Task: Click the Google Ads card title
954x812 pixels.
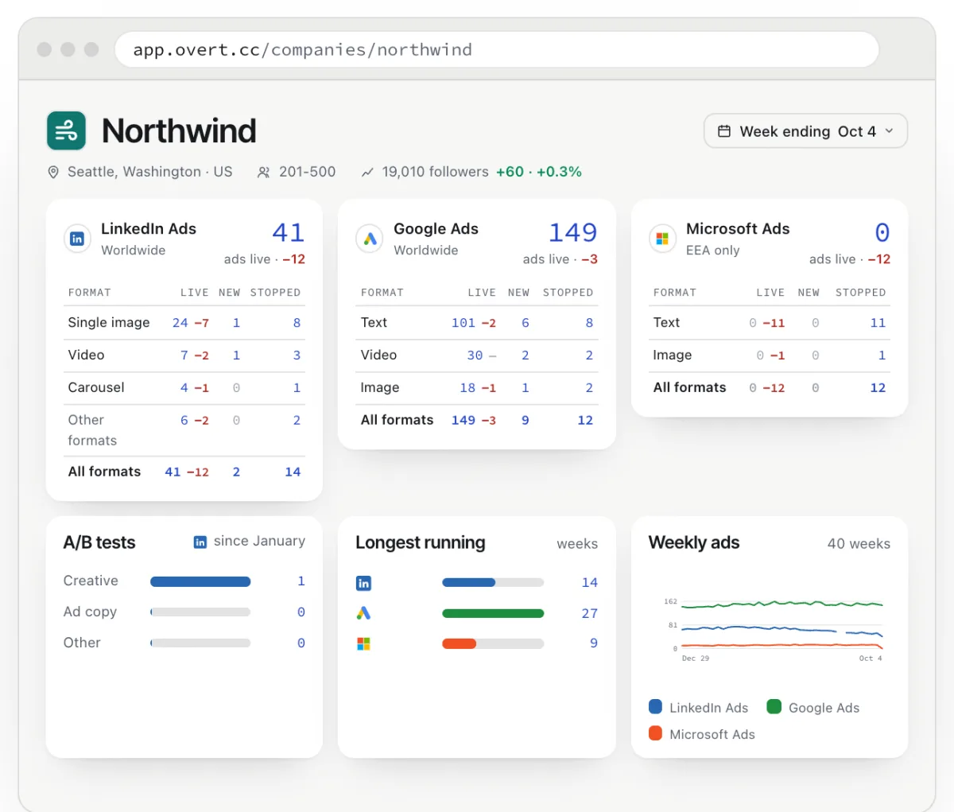Action: [436, 229]
